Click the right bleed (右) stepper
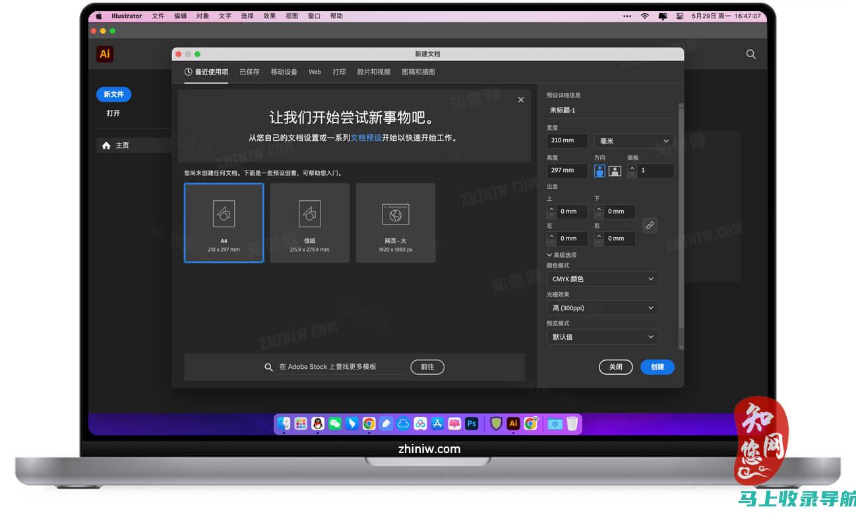This screenshot has width=856, height=513. (x=599, y=238)
